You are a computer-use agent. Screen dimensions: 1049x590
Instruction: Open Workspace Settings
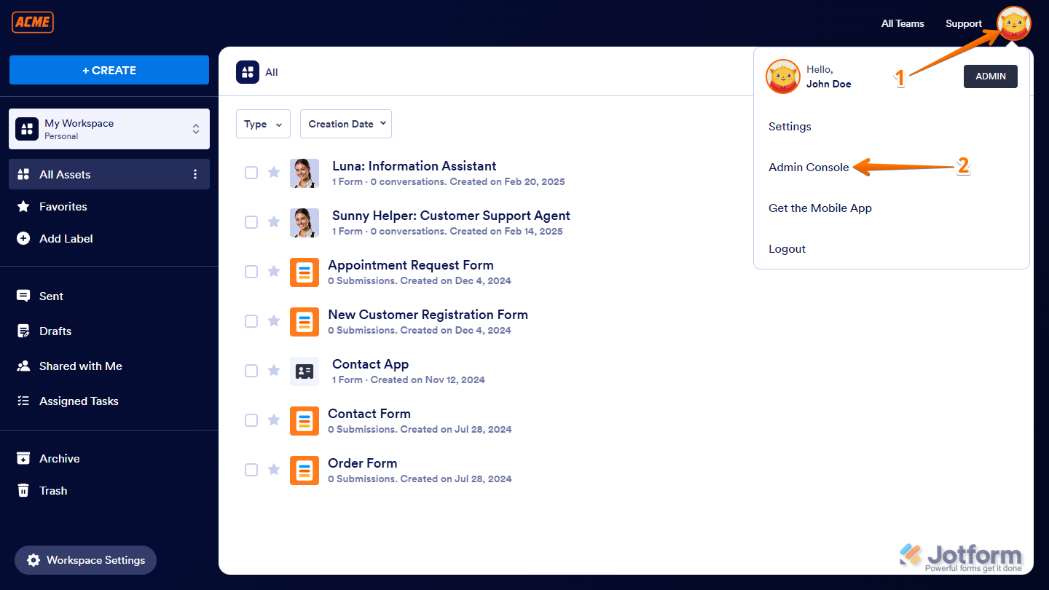85,560
